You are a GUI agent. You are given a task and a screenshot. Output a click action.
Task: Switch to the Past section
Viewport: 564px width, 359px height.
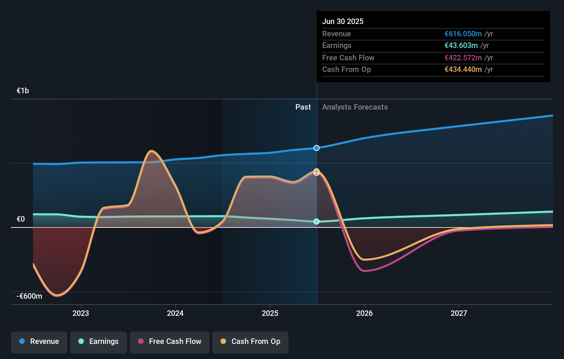tap(303, 107)
